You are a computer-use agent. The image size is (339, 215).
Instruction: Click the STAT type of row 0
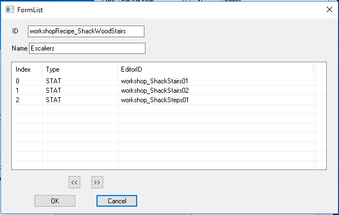pyautogui.click(x=54, y=81)
